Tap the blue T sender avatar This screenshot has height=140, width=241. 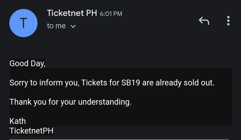pyautogui.click(x=23, y=23)
